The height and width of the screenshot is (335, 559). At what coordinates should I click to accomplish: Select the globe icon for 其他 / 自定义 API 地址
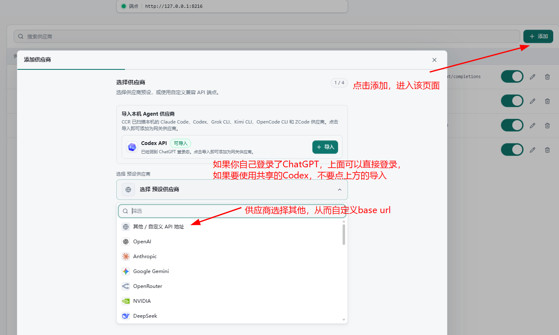tap(126, 227)
